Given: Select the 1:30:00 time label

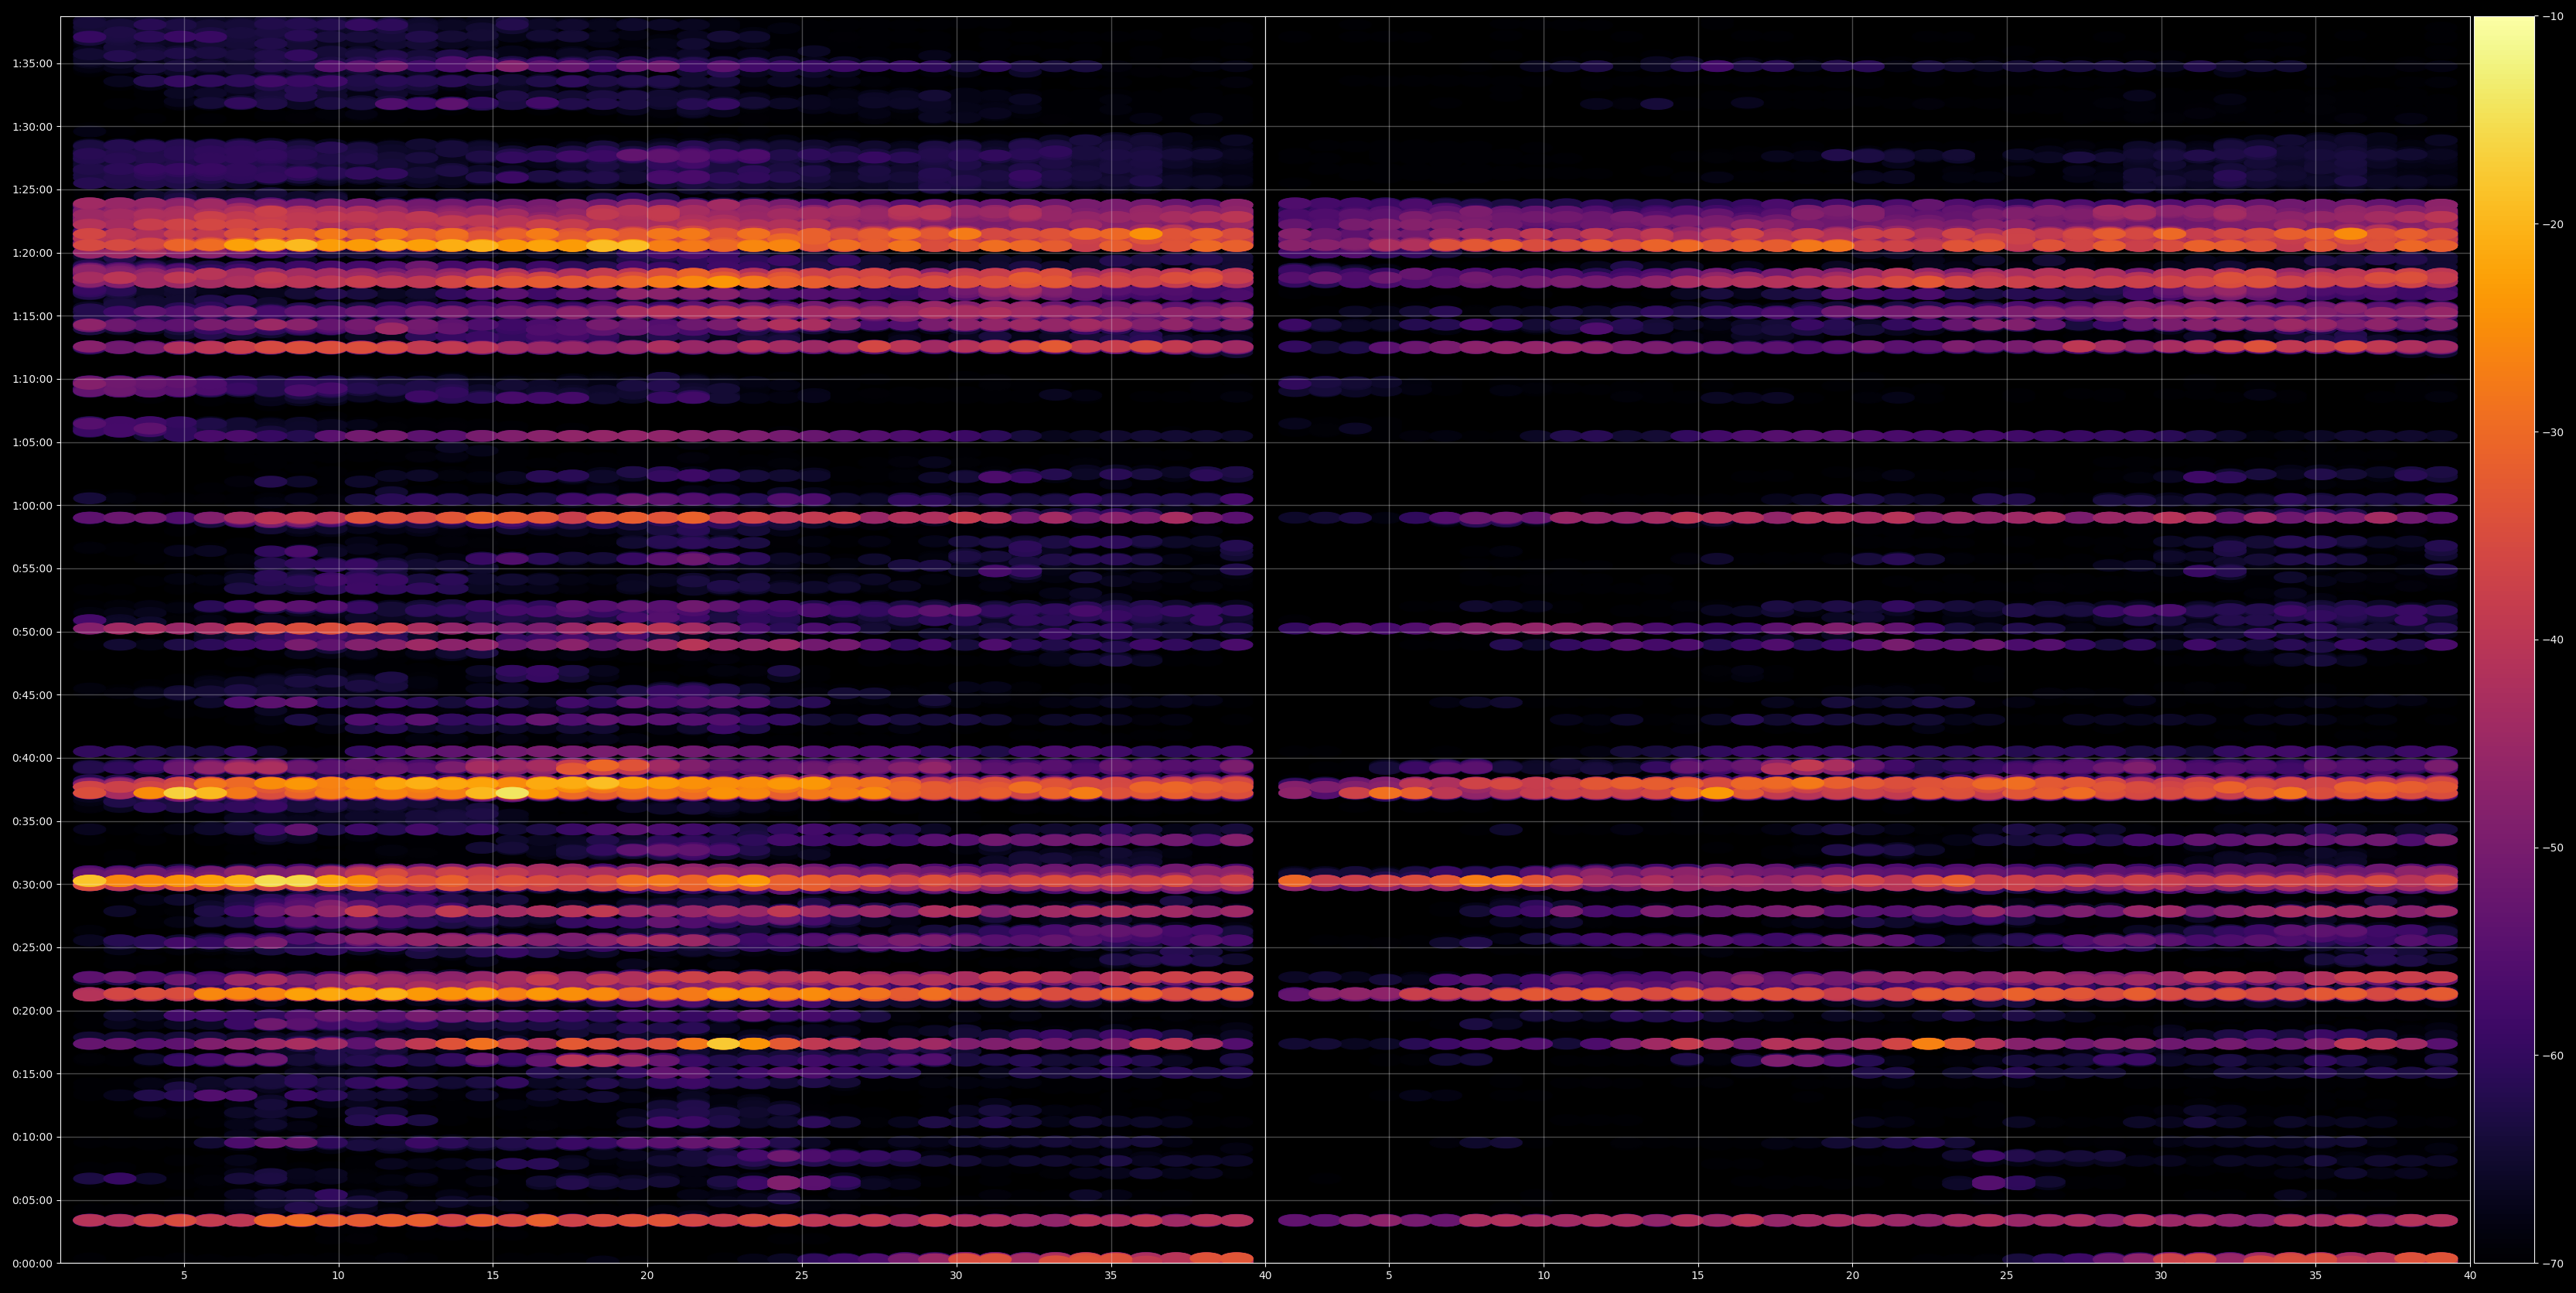Looking at the screenshot, I should pos(32,127).
